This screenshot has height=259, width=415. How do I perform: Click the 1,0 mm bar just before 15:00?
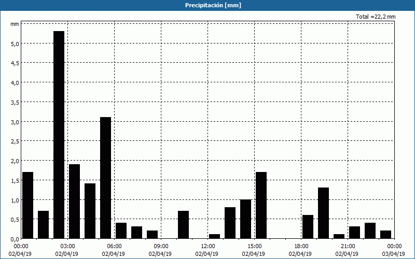(245, 219)
